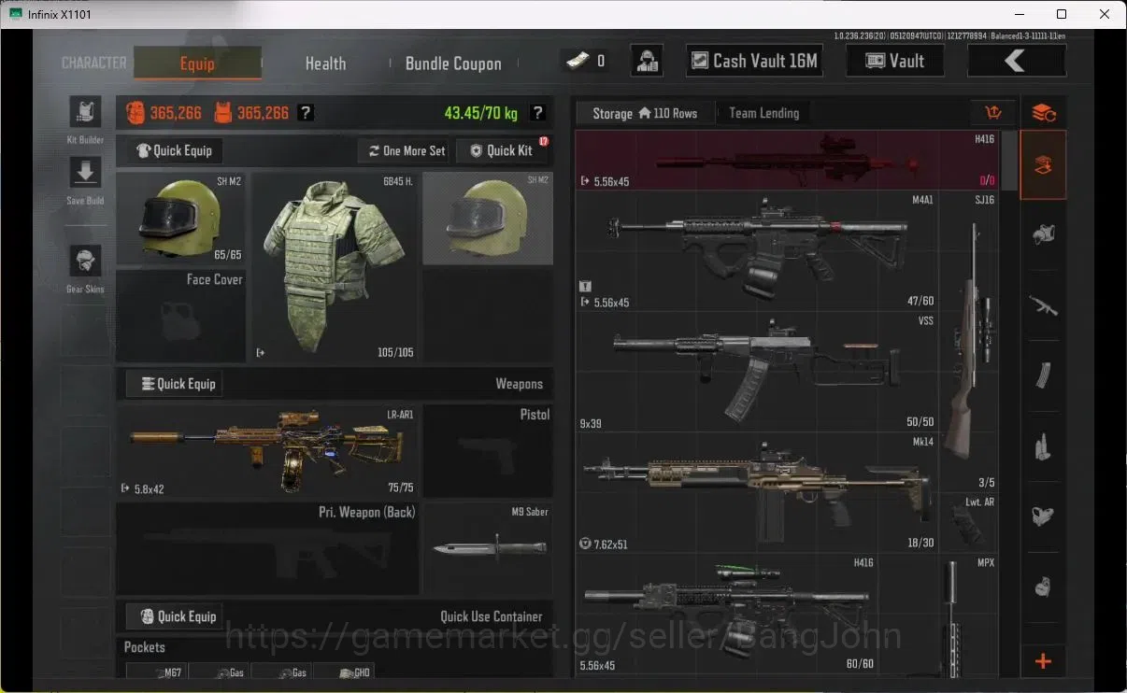This screenshot has height=693, width=1127.
Task: Open the Team Lending tab
Action: coord(764,113)
